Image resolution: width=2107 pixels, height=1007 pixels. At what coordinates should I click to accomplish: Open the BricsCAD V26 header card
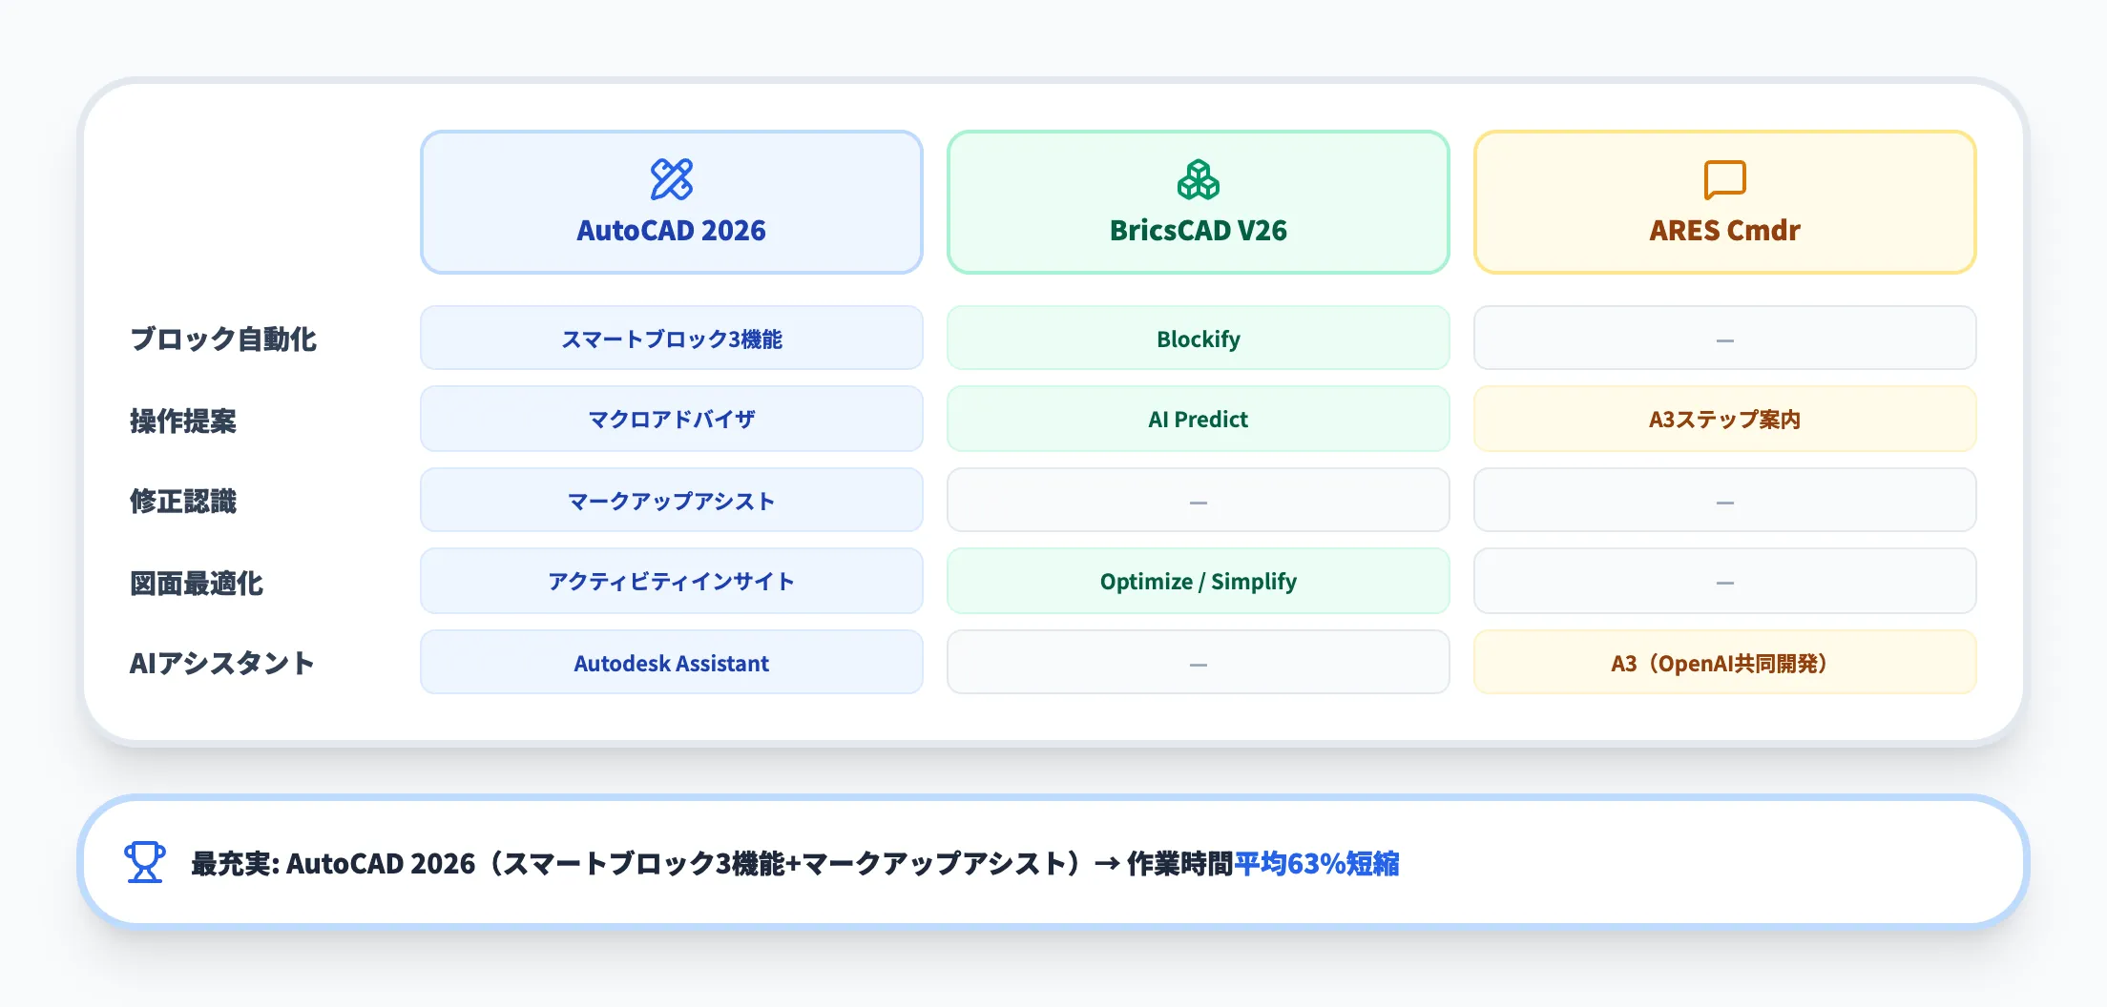click(1199, 201)
